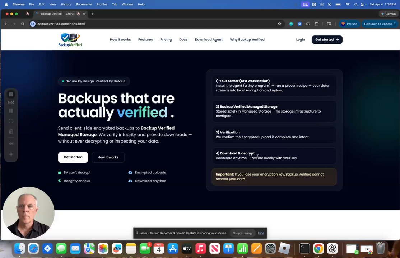The height and width of the screenshot is (258, 400).
Task: Restart the Loom recording
Action: [x=11, y=121]
